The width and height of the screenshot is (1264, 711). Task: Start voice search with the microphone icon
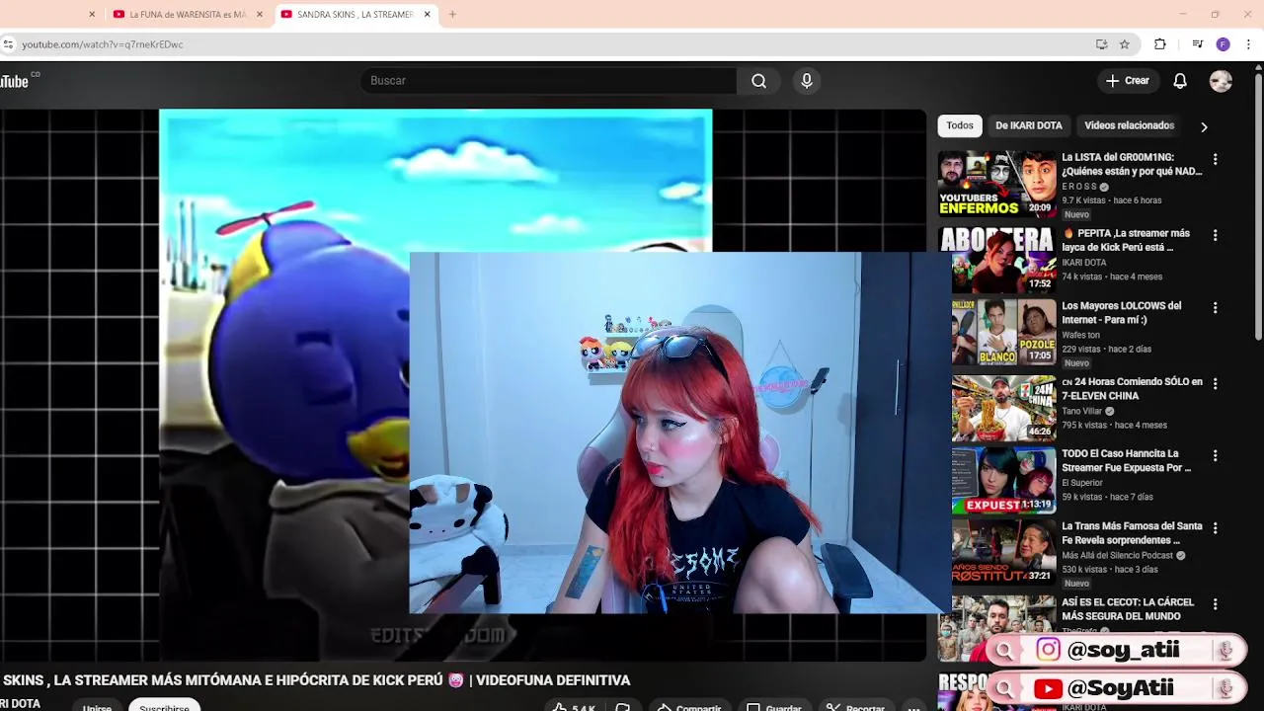pyautogui.click(x=807, y=81)
